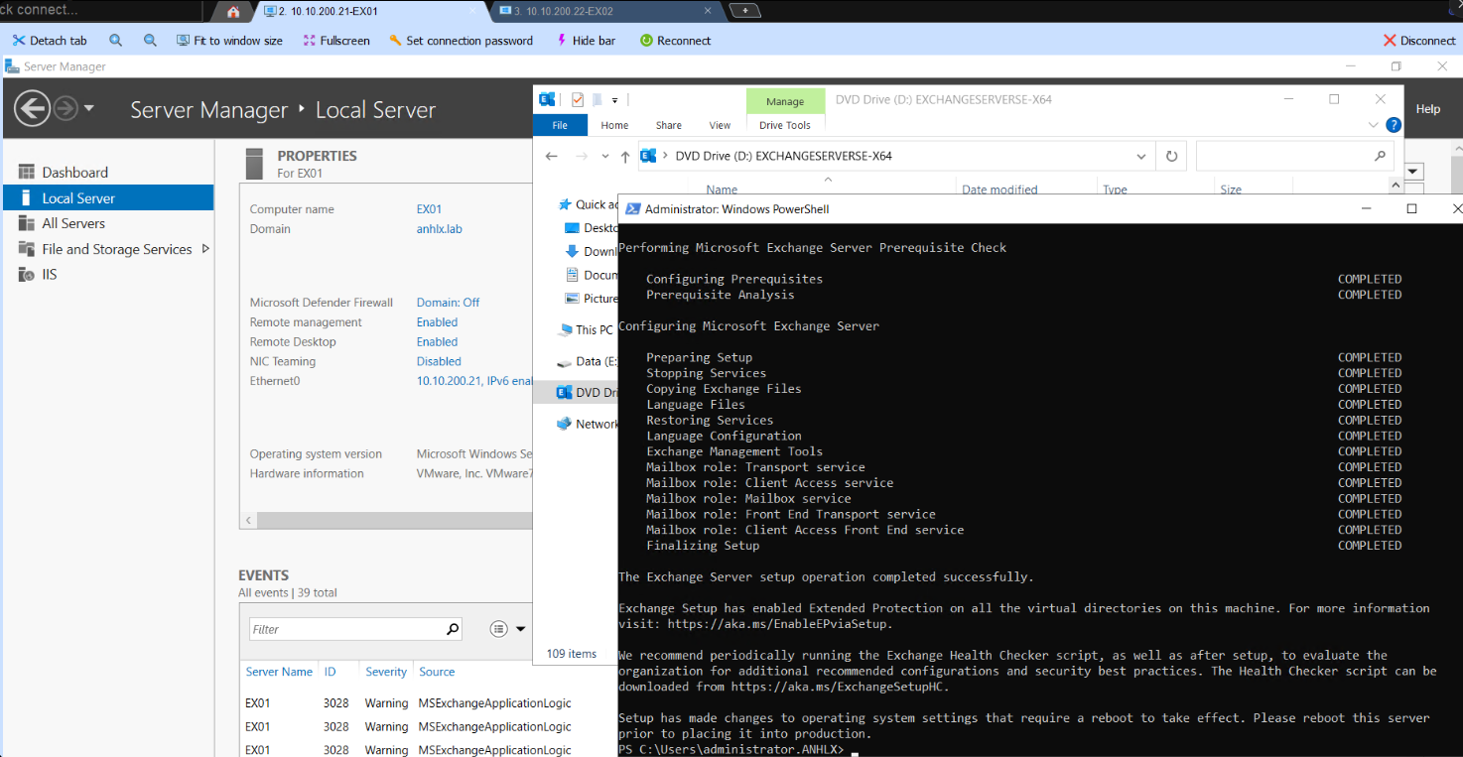Open the File tab in Explorer
This screenshot has width=1463, height=757.
pyautogui.click(x=560, y=125)
